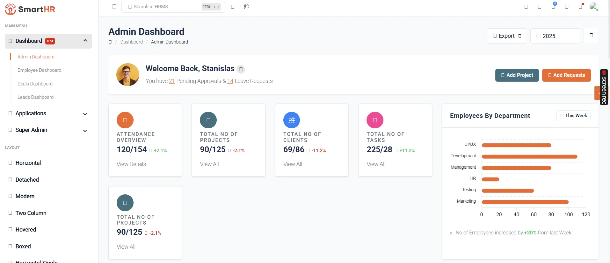Click the edit icon next to Welcome Back, Stanislas
610x263 pixels.
241,69
